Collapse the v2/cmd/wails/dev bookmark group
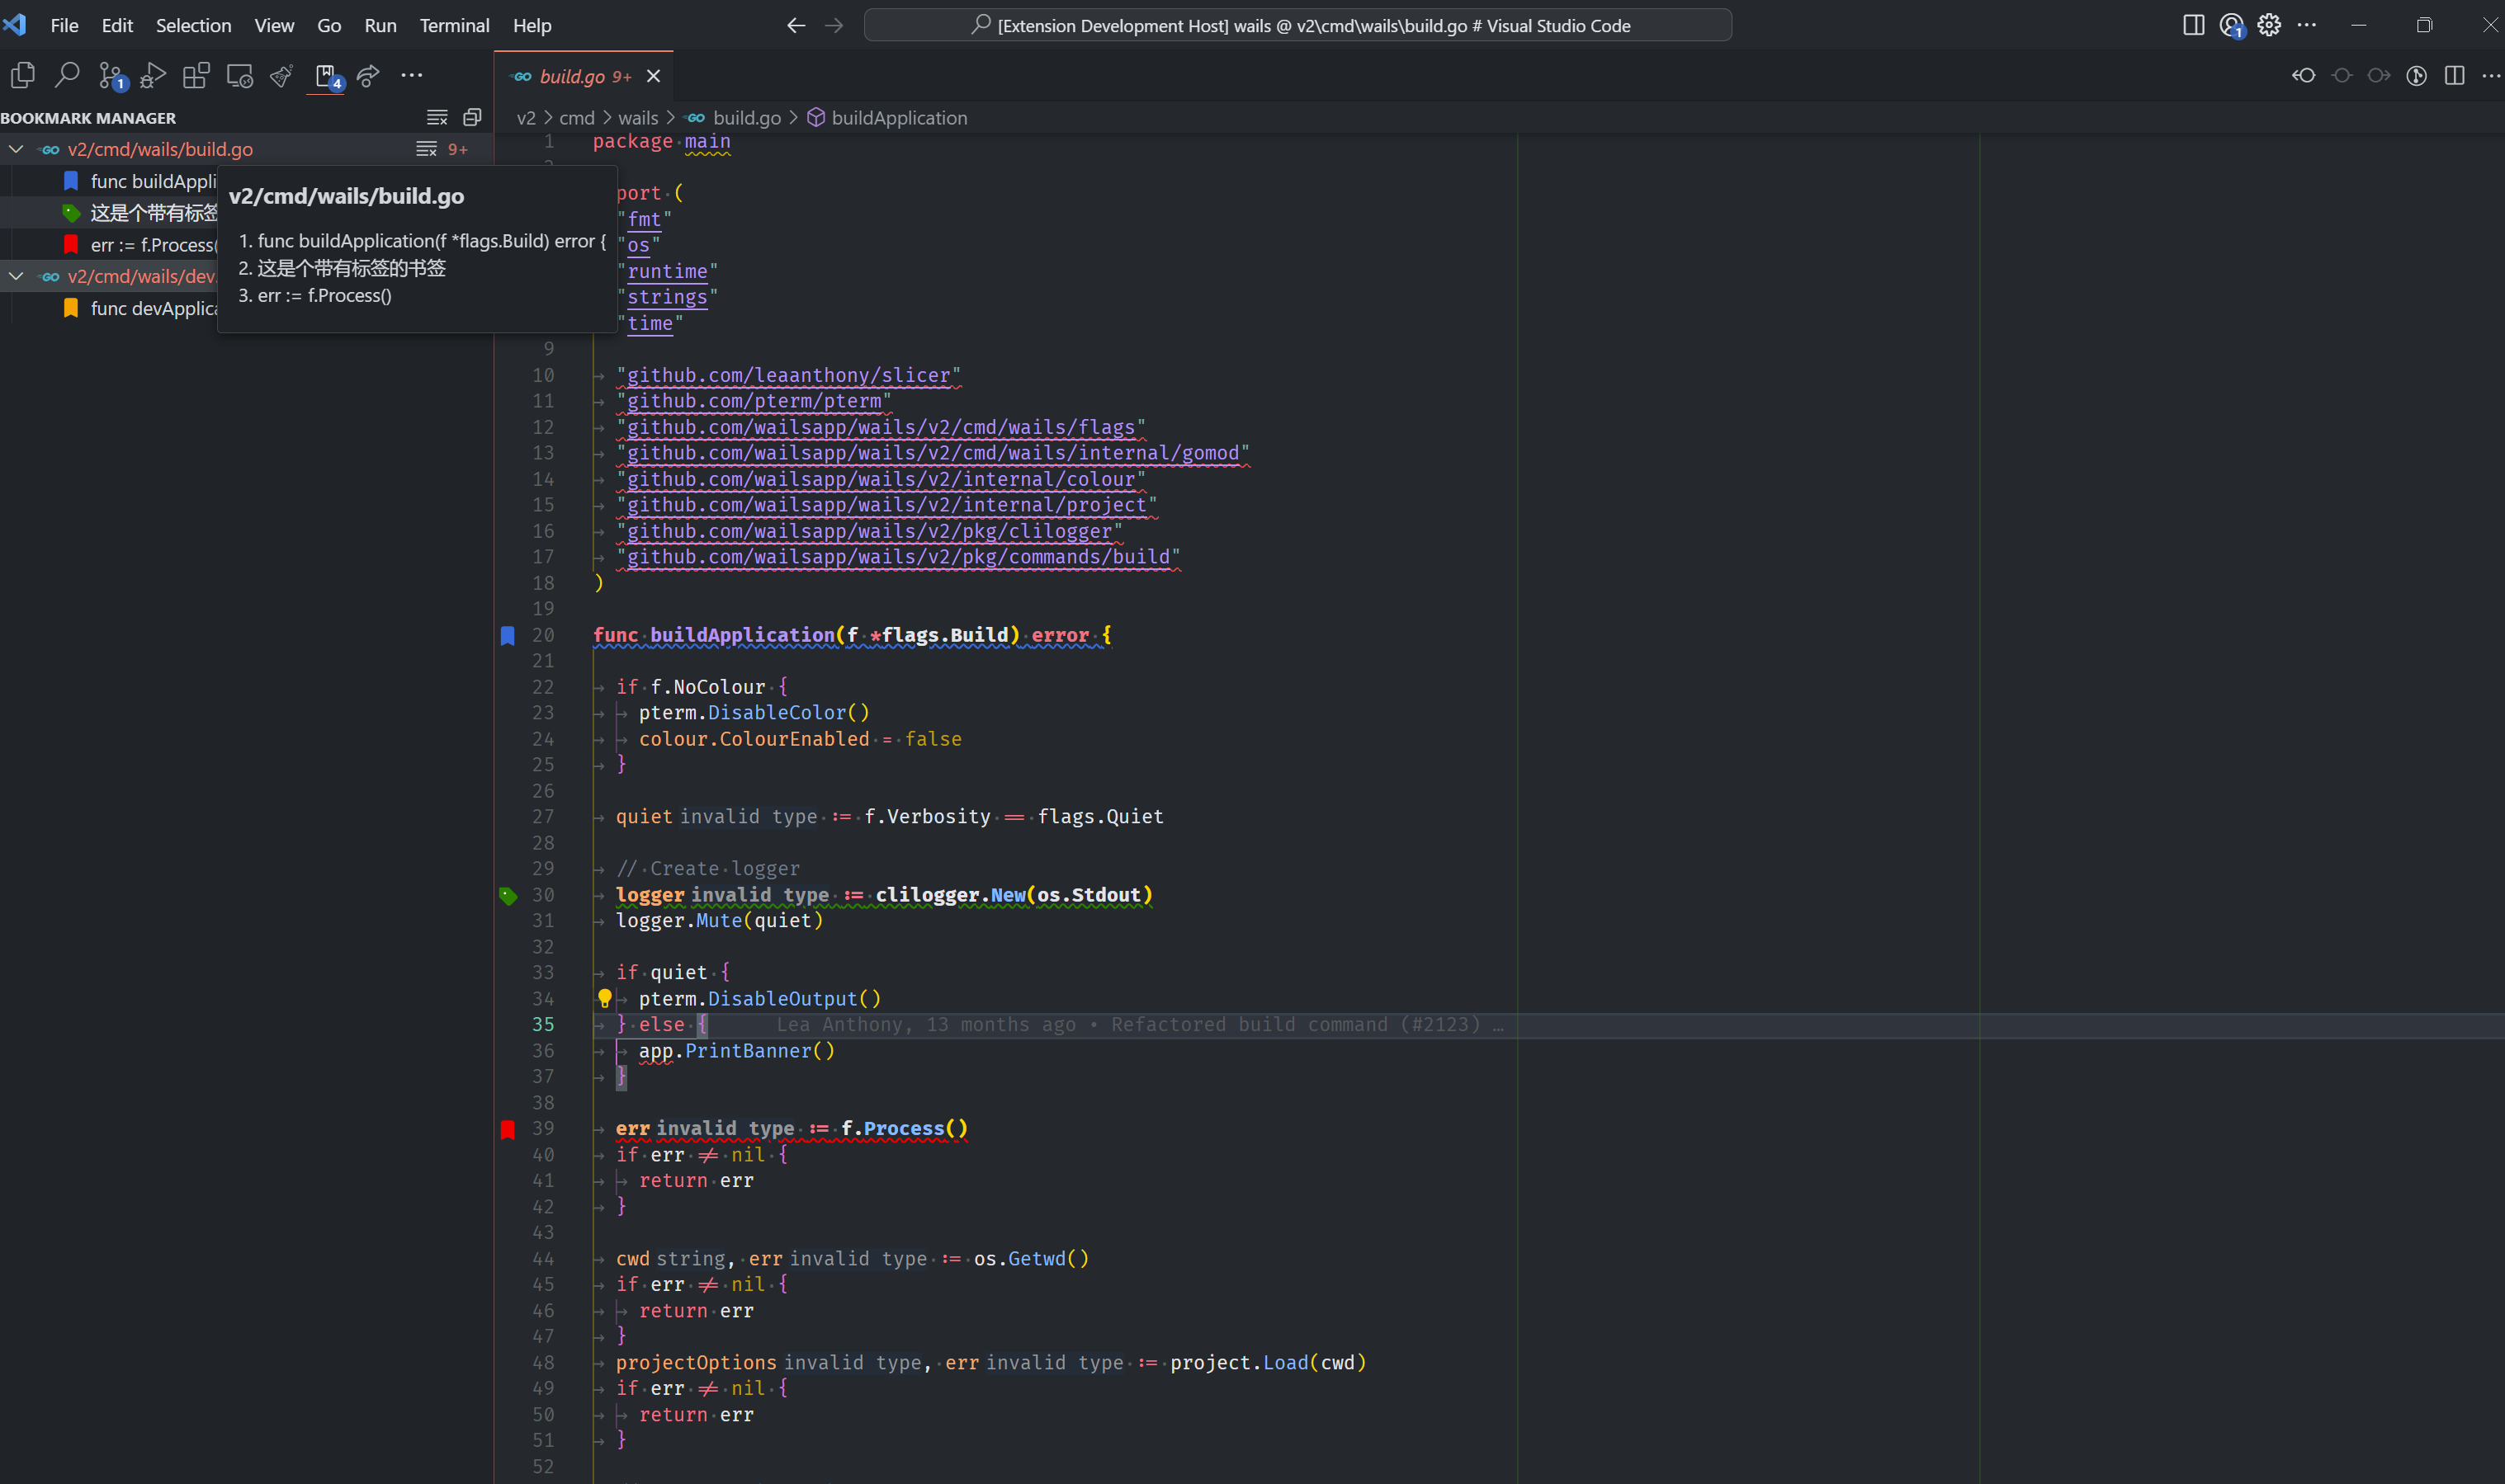This screenshot has height=1484, width=2505. point(17,276)
